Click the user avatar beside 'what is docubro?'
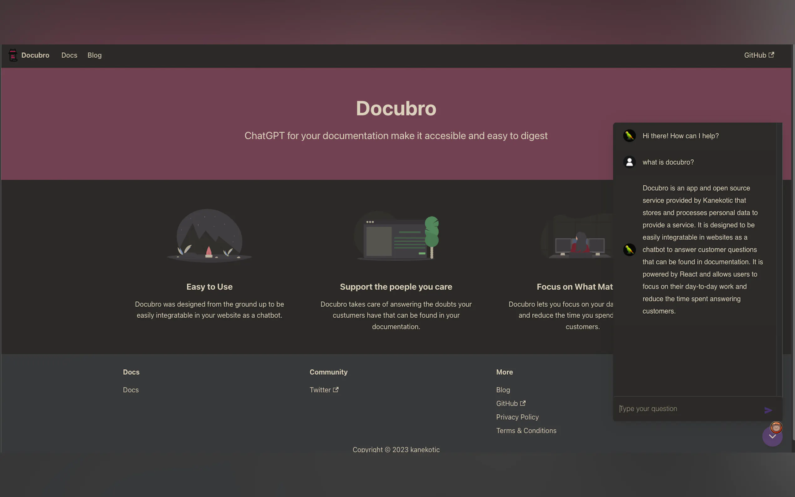795x497 pixels. pyautogui.click(x=629, y=162)
